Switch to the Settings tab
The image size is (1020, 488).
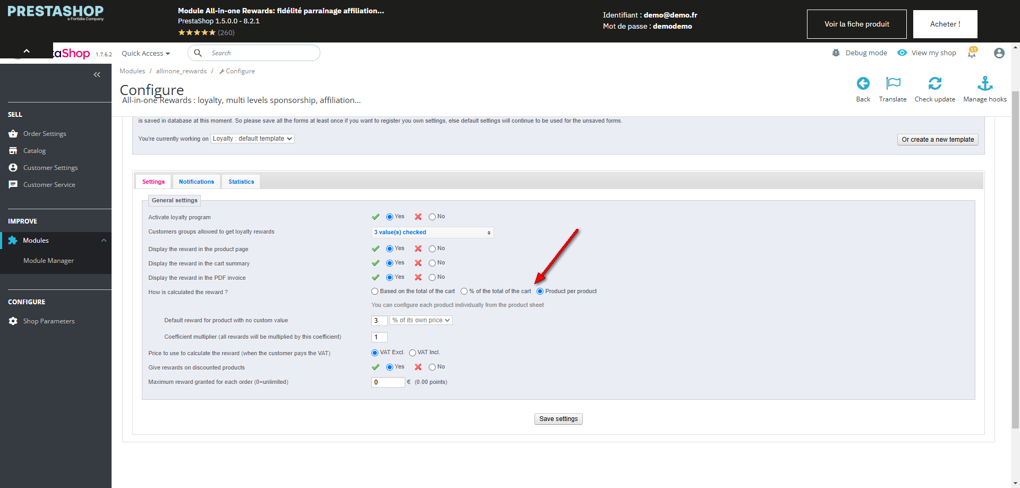coord(154,182)
